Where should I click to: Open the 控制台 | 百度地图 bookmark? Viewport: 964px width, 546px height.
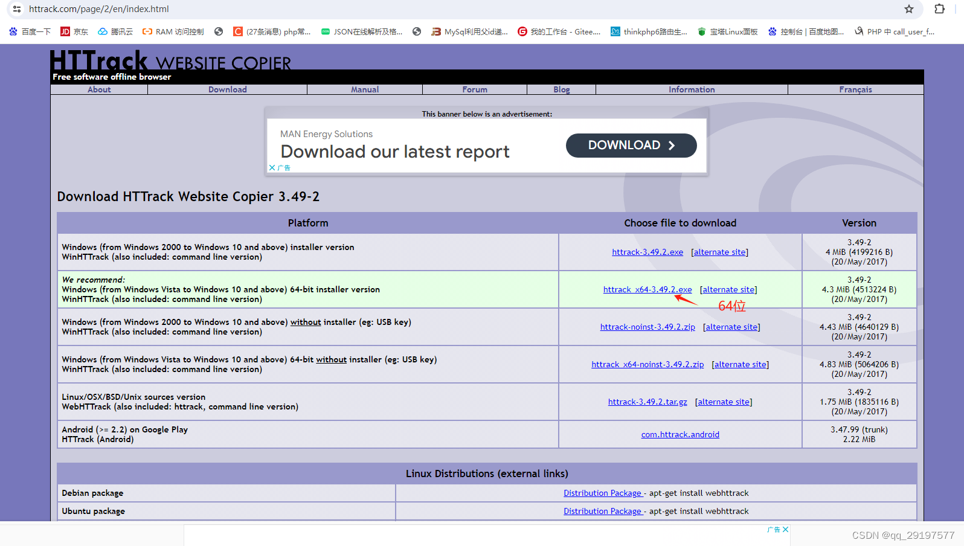pyautogui.click(x=806, y=31)
